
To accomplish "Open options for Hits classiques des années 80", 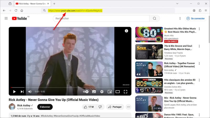I will click(x=199, y=80).
